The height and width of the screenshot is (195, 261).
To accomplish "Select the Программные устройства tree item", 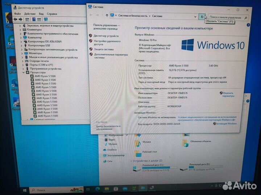I will pyautogui.click(x=46, y=69).
